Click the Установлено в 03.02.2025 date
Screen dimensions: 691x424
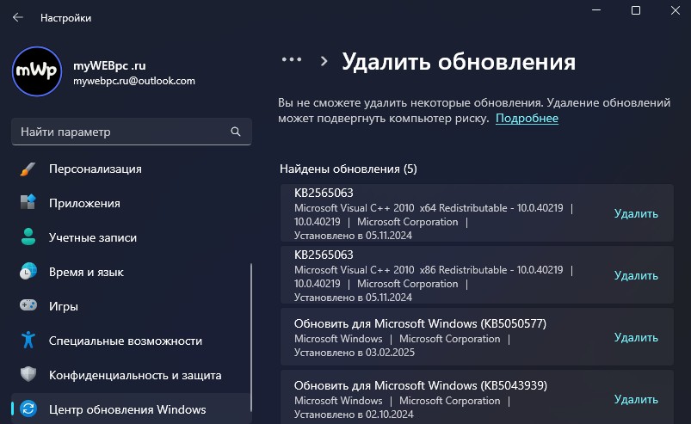355,353
